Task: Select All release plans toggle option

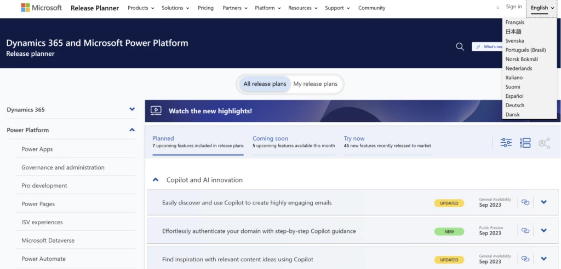Action: click(x=265, y=84)
